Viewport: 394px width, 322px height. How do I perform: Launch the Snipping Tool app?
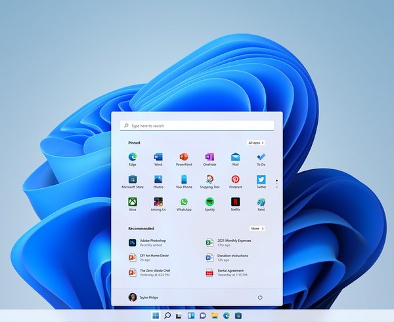pyautogui.click(x=209, y=180)
